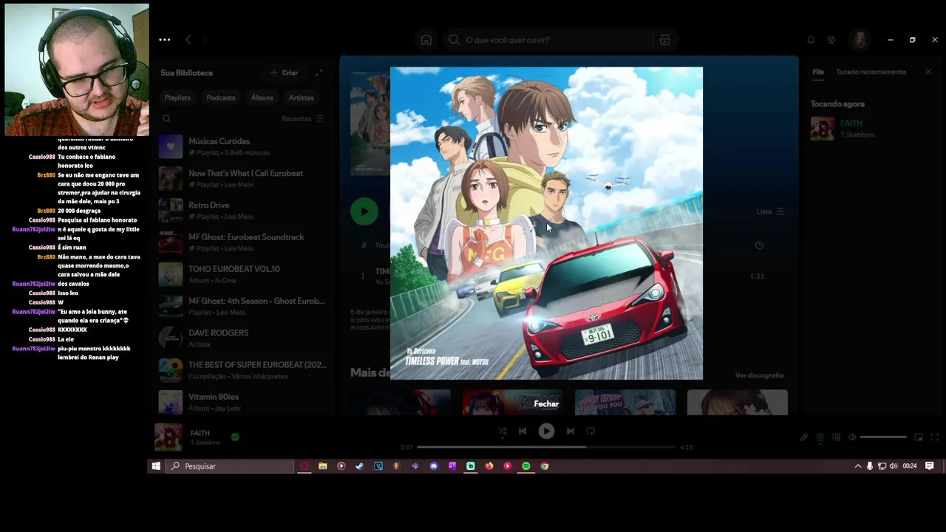
Task: Adjust the Spotify volume slider
Action: (x=883, y=437)
